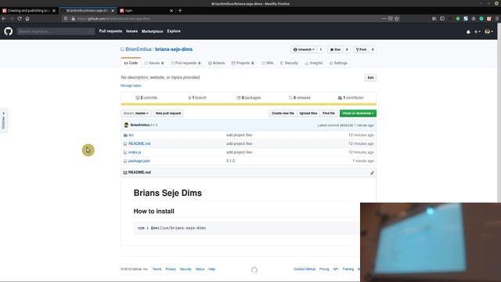Open the page actions three-dot menu
Viewport: 501px width, 282px height.
(384, 19)
